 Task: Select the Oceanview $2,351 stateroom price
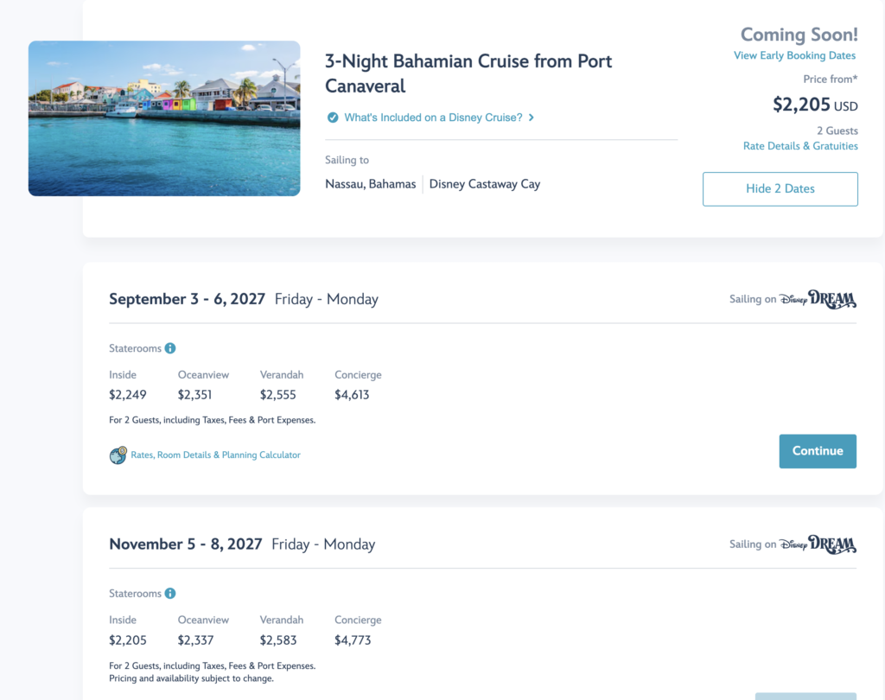coord(194,395)
